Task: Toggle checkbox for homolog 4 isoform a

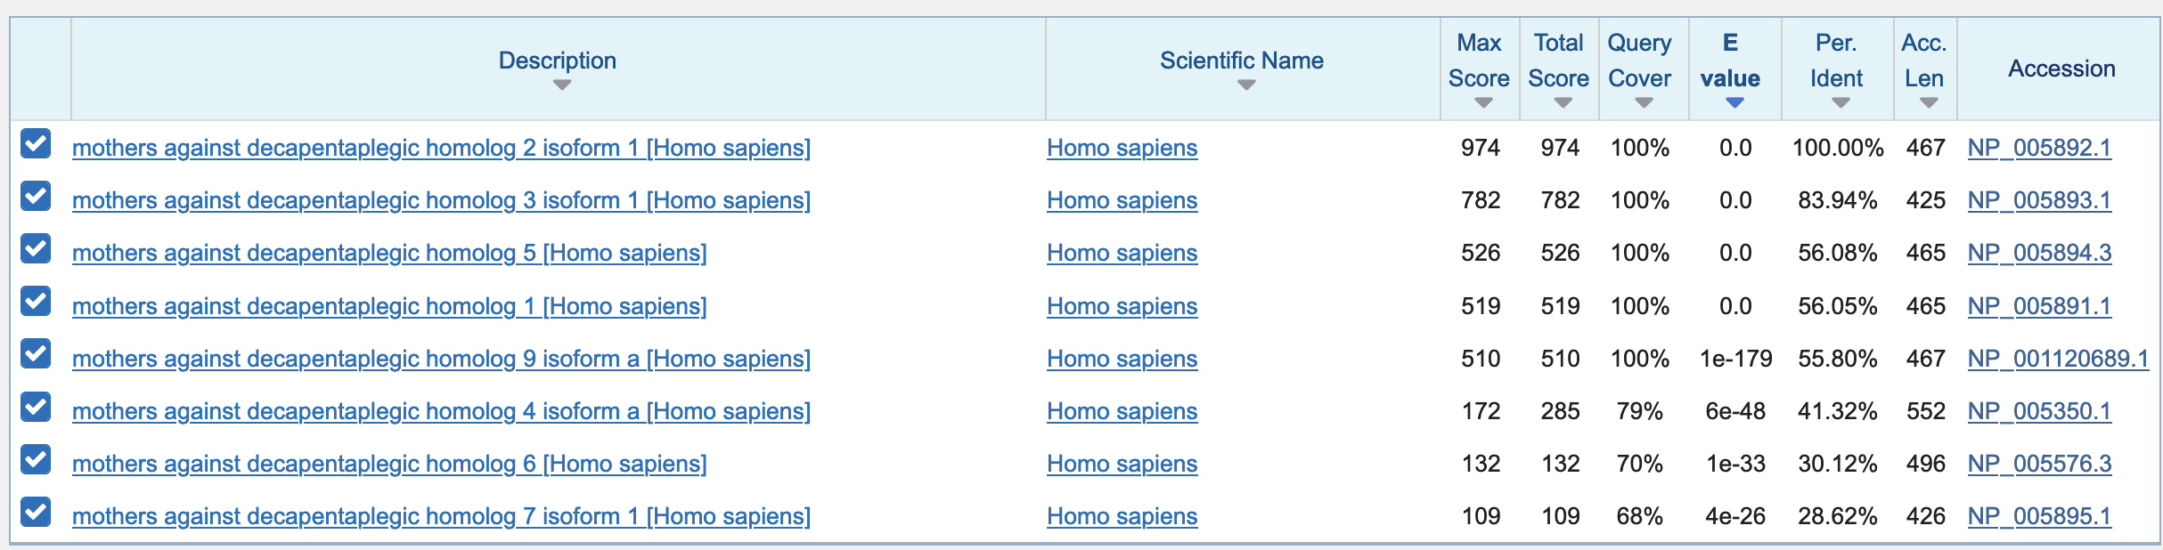Action: click(36, 407)
